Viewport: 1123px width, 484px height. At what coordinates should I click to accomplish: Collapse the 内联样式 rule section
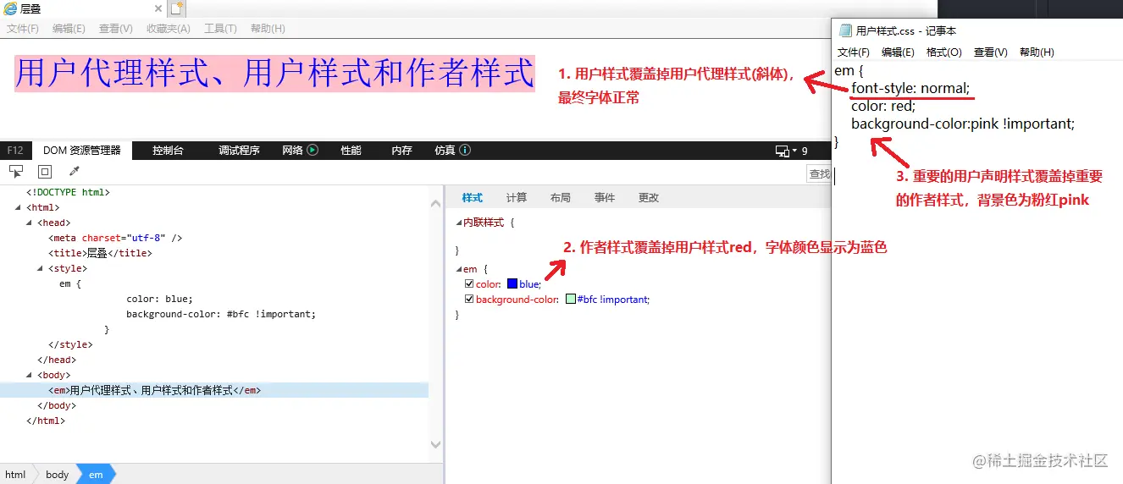click(458, 223)
